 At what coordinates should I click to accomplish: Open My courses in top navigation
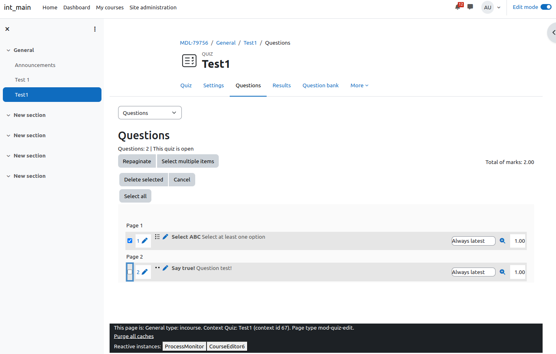[110, 7]
